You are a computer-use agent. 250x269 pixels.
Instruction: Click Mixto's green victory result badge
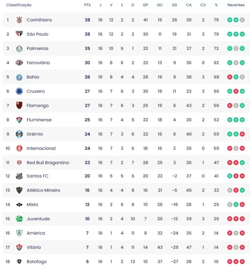click(x=236, y=204)
